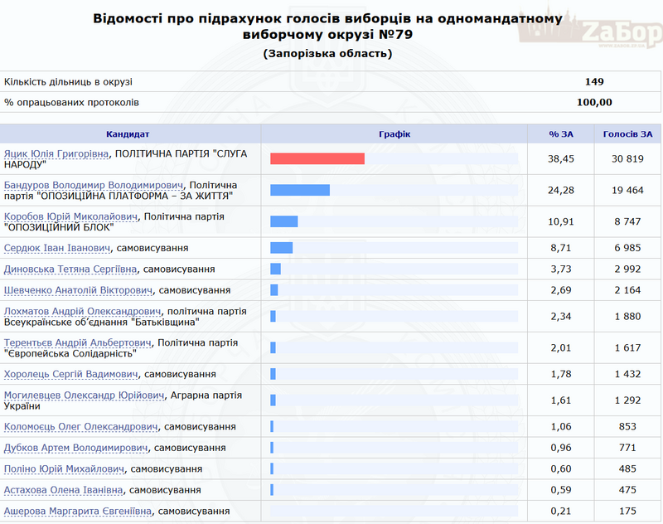Click the Кандидат column header

point(128,134)
